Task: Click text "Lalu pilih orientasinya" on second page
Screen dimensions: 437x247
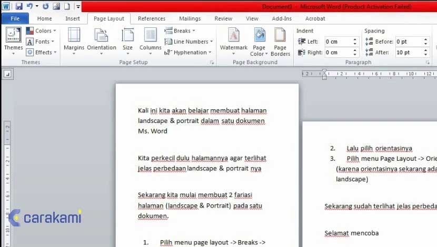Action: point(379,148)
